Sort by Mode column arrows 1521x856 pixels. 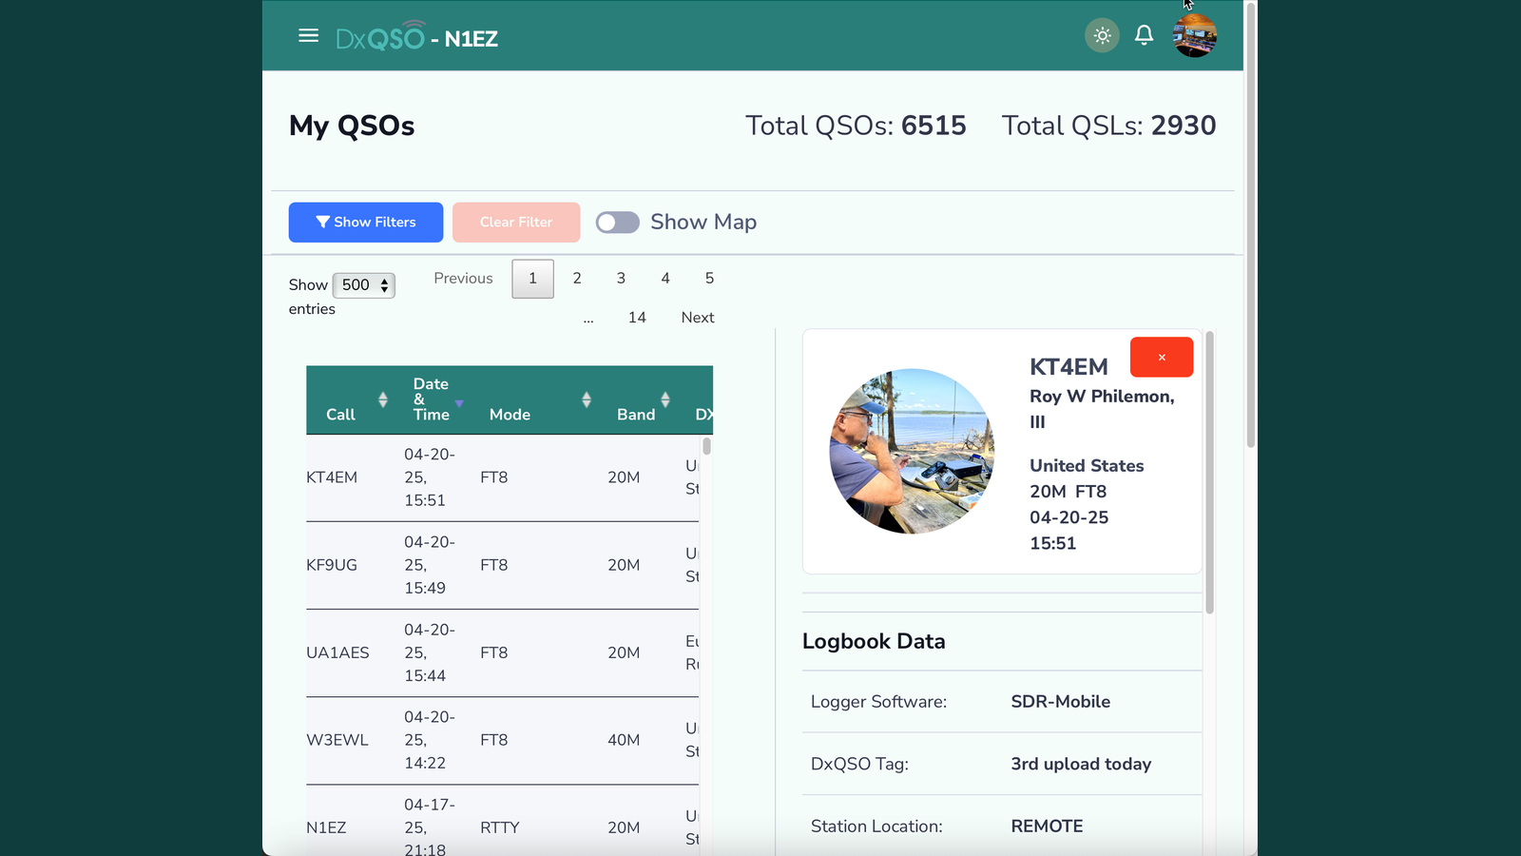point(587,399)
